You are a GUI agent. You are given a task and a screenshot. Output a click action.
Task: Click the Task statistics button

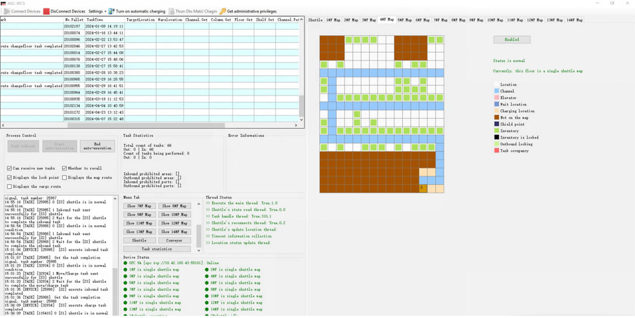[157, 249]
